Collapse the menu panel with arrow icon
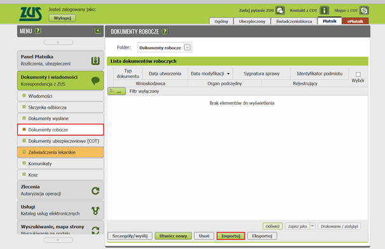 point(97,30)
